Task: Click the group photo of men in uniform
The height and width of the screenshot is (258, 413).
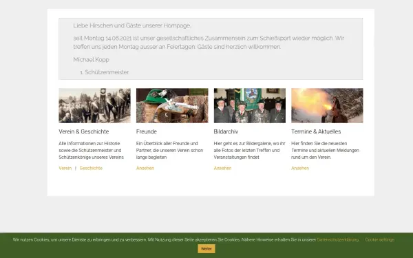Action: (x=250, y=105)
